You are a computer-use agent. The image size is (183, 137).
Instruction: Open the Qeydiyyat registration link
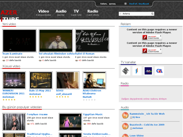144,4
